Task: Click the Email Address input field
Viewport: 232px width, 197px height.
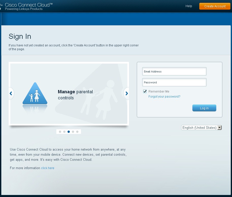Action: point(174,71)
